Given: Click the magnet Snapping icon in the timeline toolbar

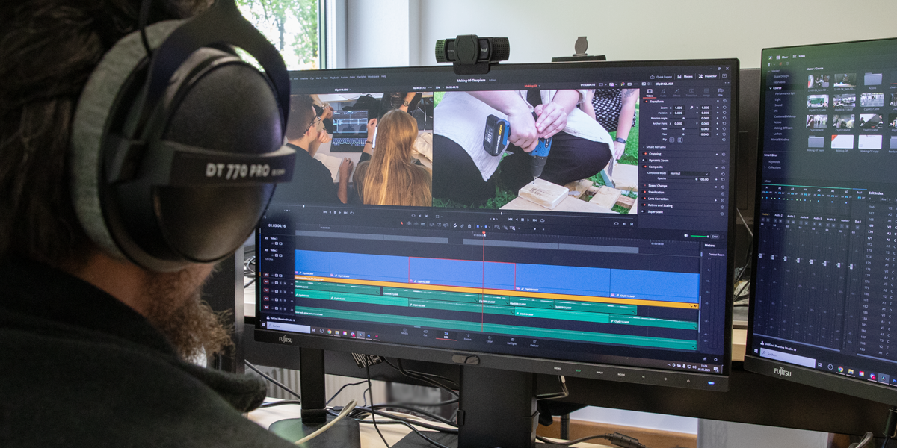Looking at the screenshot, I should coord(456,225).
